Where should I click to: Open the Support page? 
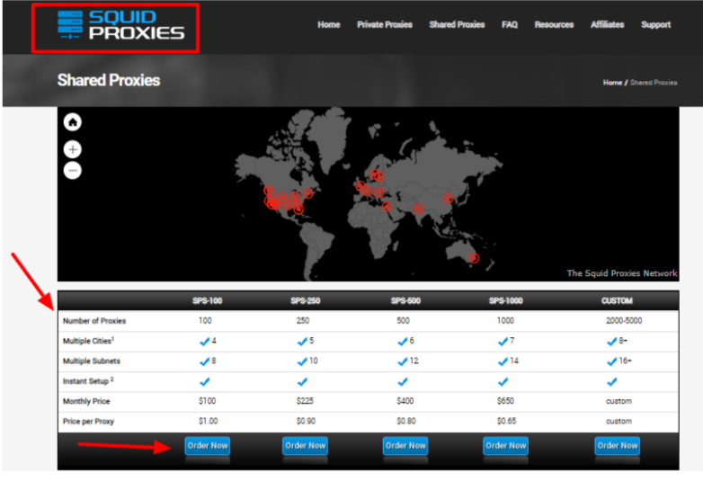(x=656, y=24)
